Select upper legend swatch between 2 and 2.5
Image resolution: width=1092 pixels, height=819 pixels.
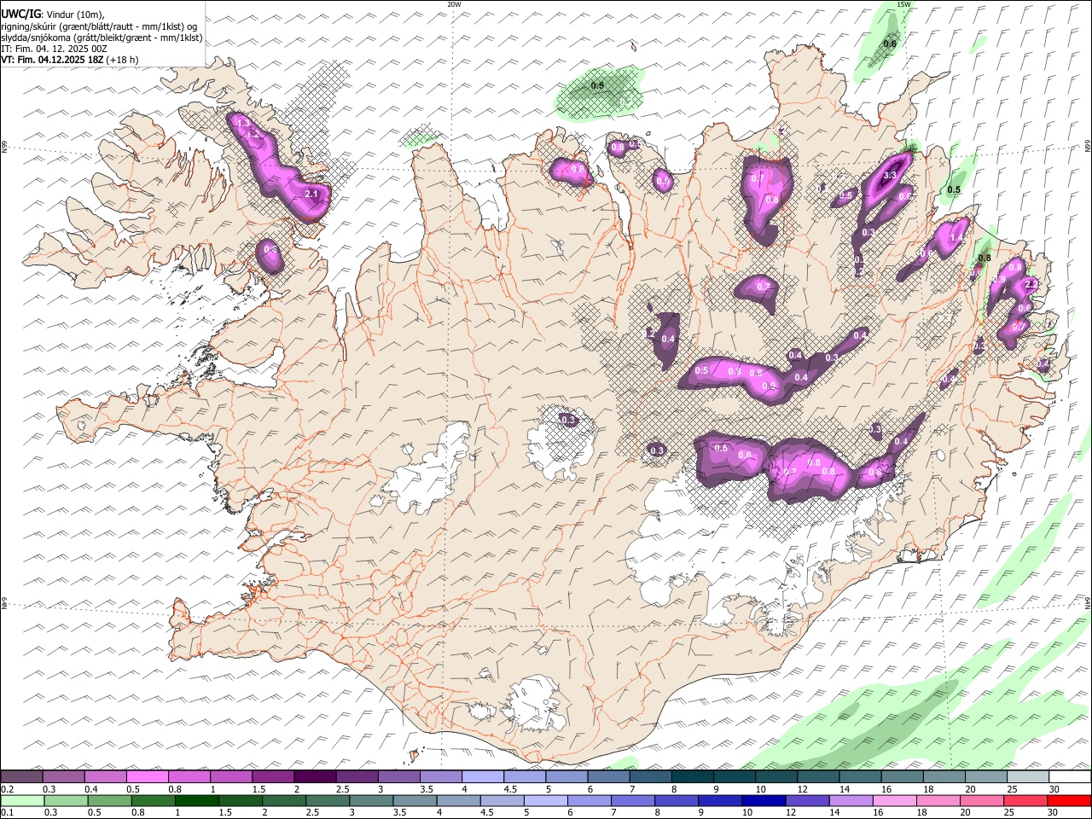point(314,777)
